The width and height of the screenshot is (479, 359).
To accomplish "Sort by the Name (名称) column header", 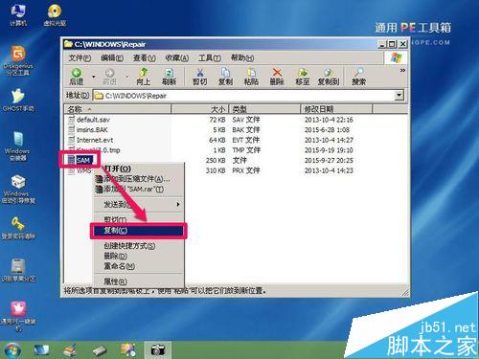I will coord(118,109).
